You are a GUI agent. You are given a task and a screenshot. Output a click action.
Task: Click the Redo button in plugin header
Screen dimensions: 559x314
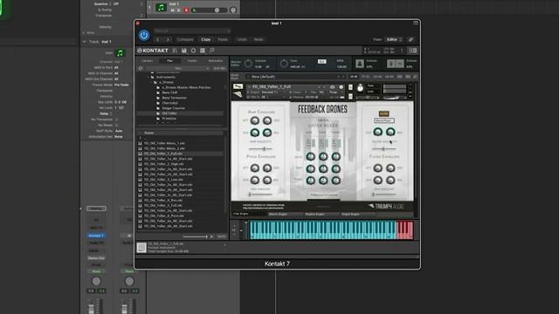pyautogui.click(x=259, y=39)
